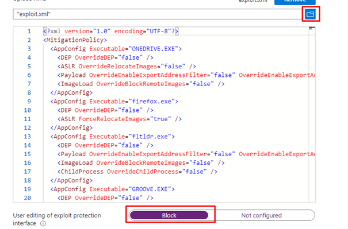Click line number 3 in gutter
348x229 pixels.
(29, 49)
